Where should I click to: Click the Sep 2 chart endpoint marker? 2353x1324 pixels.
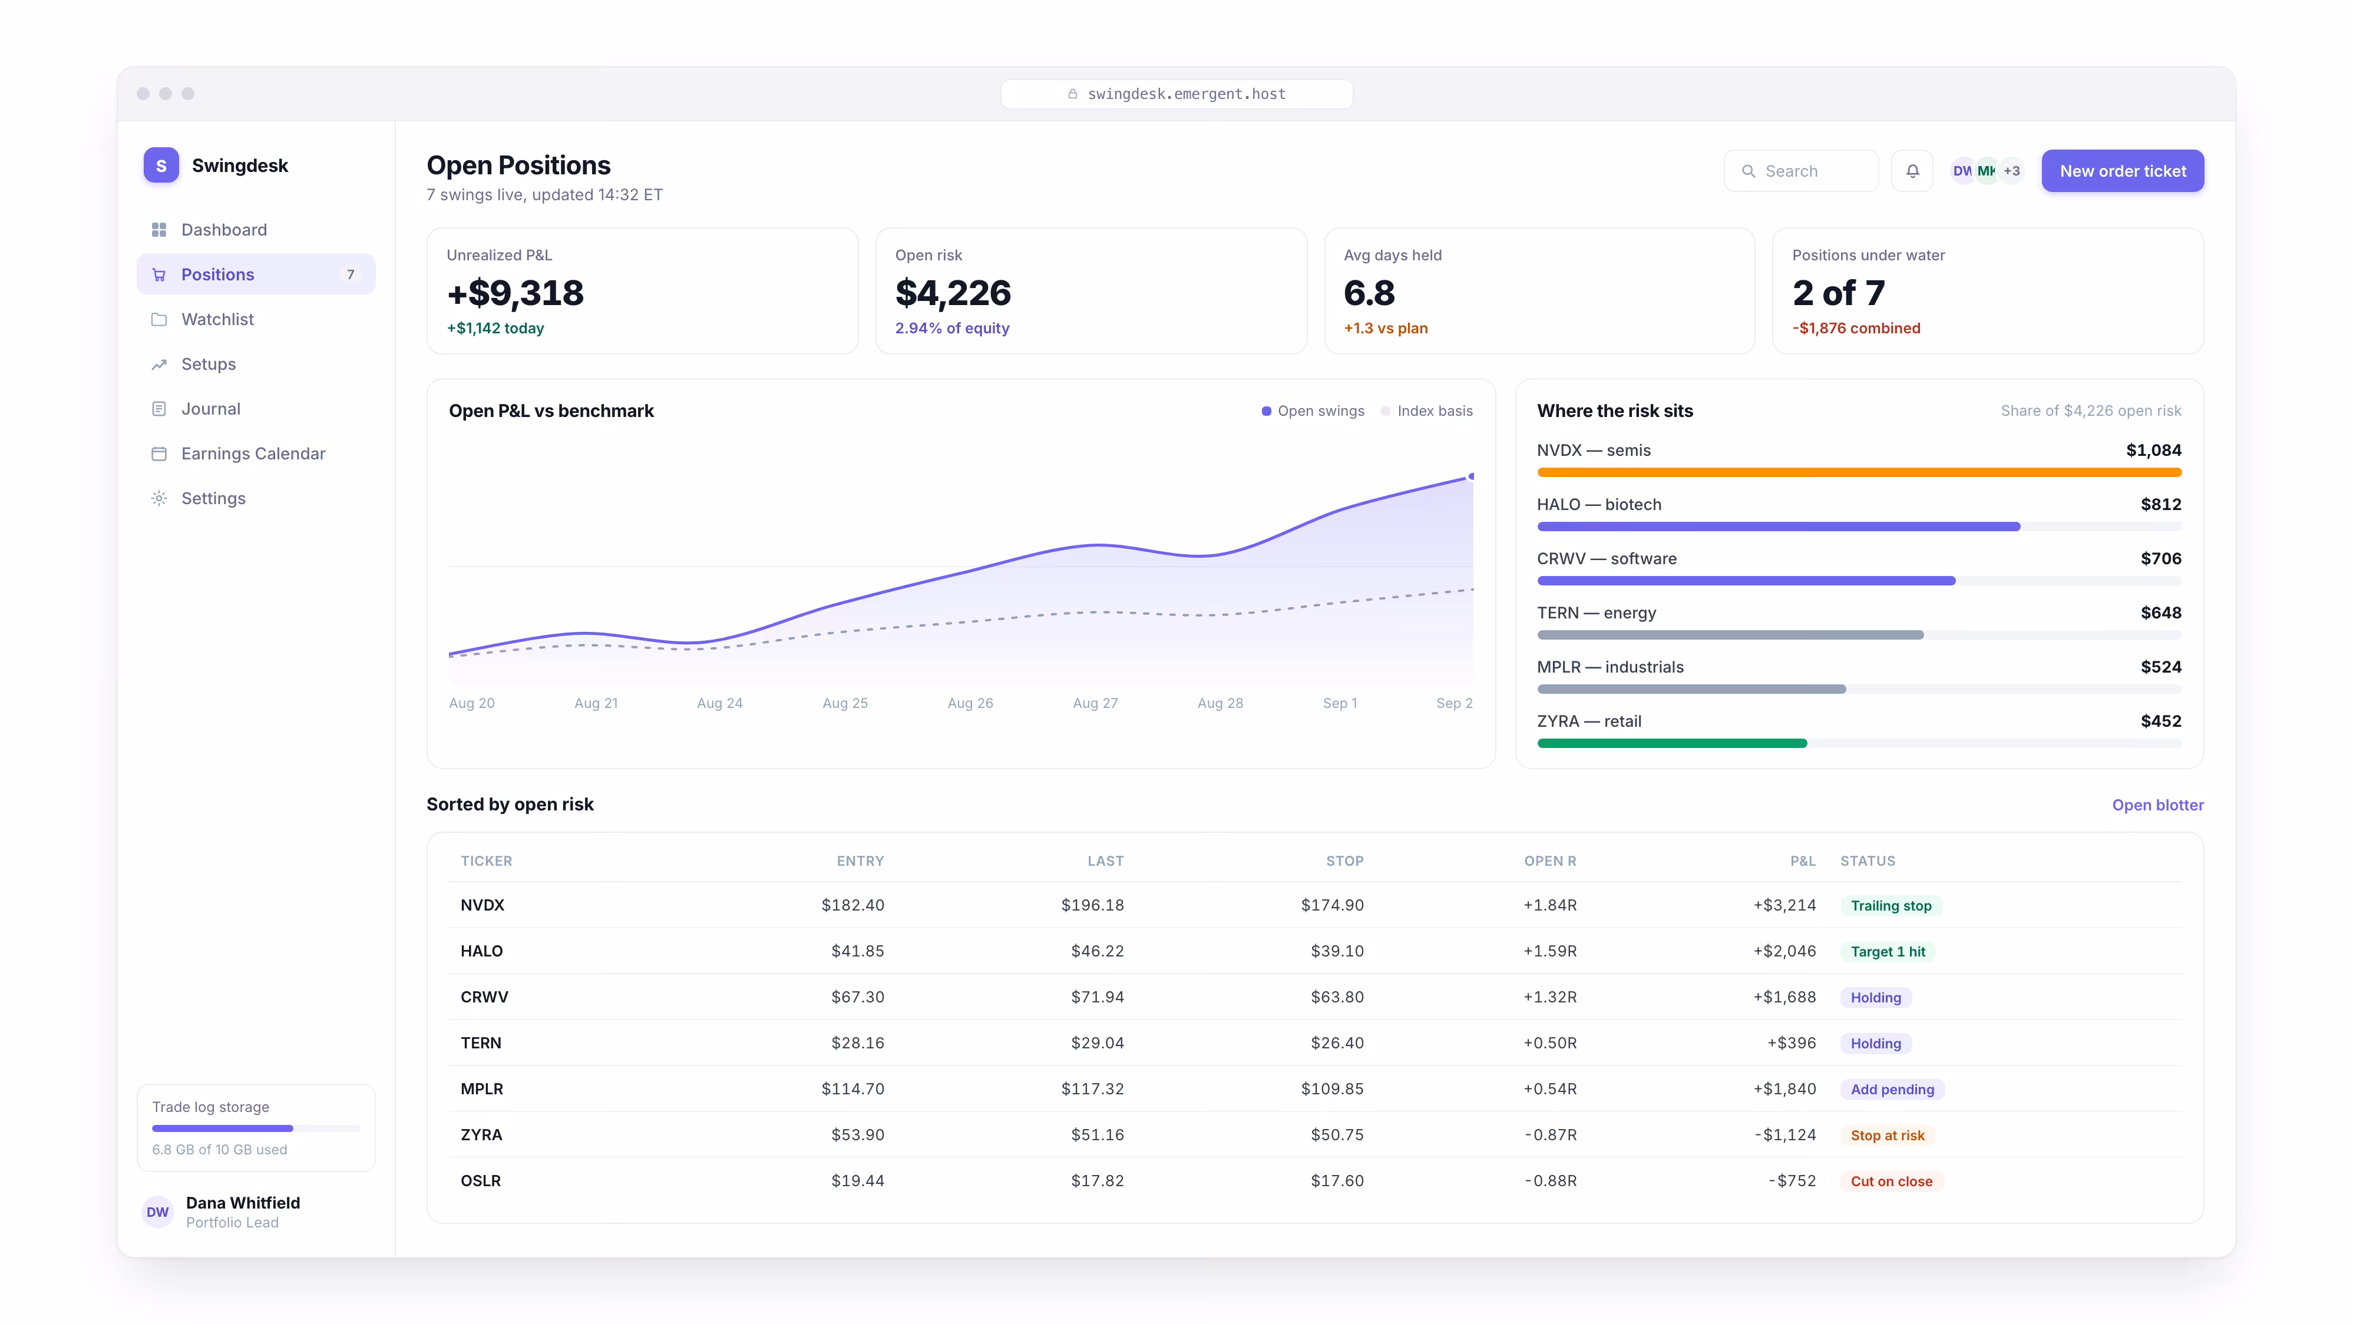(x=1470, y=476)
